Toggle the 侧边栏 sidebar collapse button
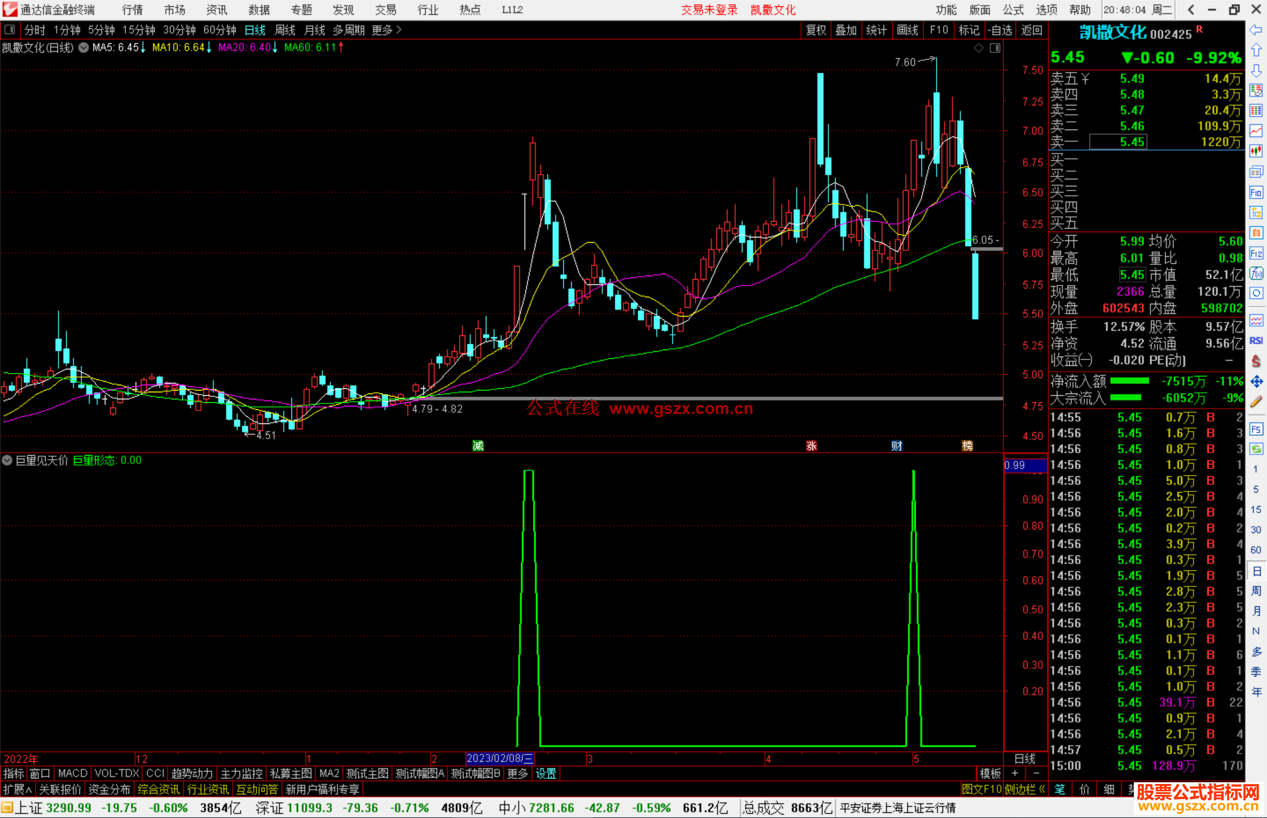 pyautogui.click(x=1025, y=789)
